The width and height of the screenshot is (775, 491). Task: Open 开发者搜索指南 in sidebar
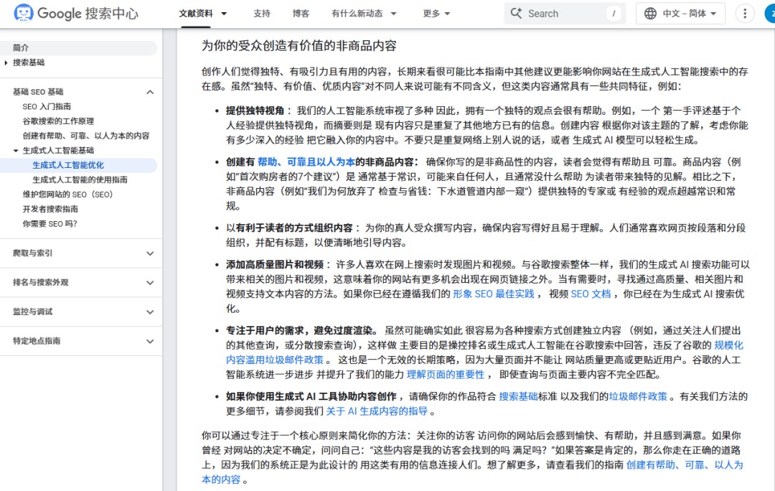click(50, 209)
